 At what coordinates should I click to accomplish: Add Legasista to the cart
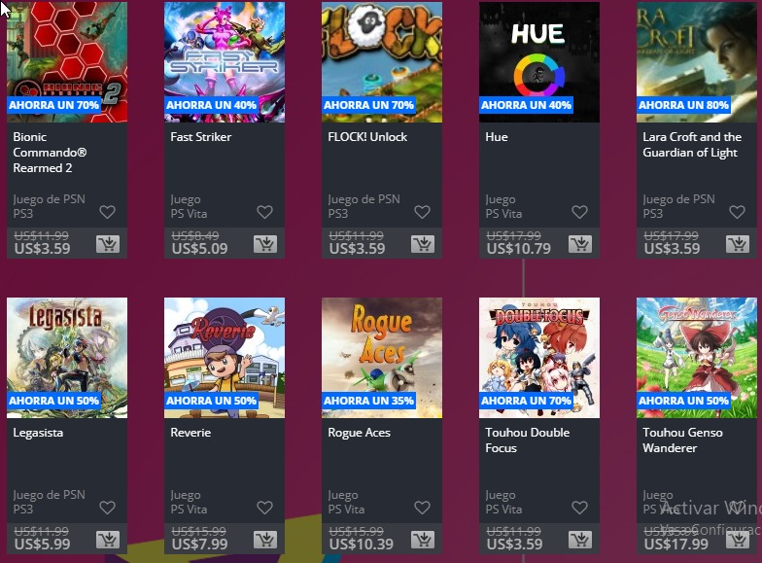[108, 539]
